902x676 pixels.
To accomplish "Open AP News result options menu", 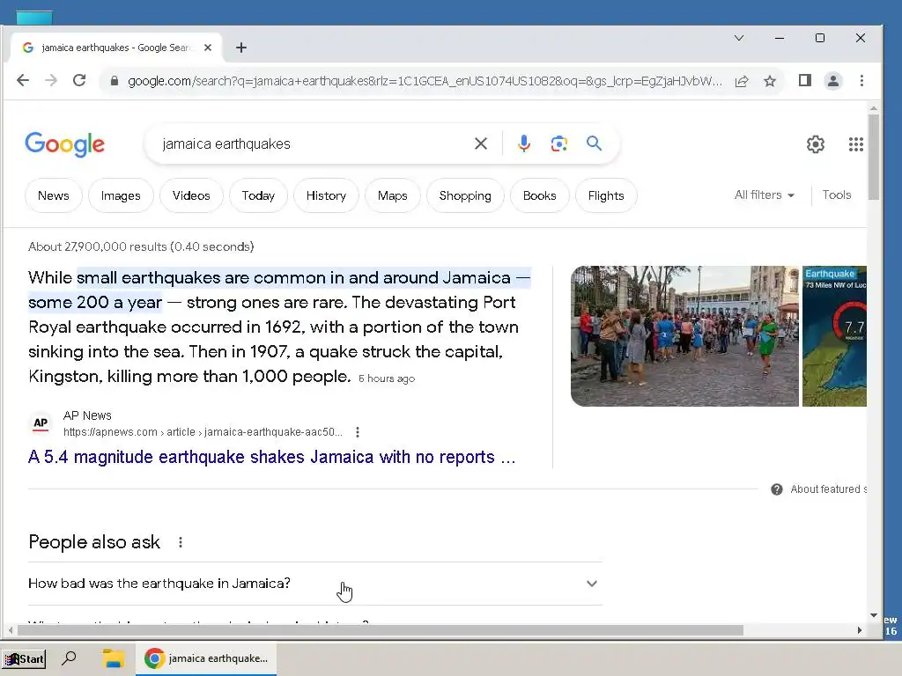I will tap(358, 432).
